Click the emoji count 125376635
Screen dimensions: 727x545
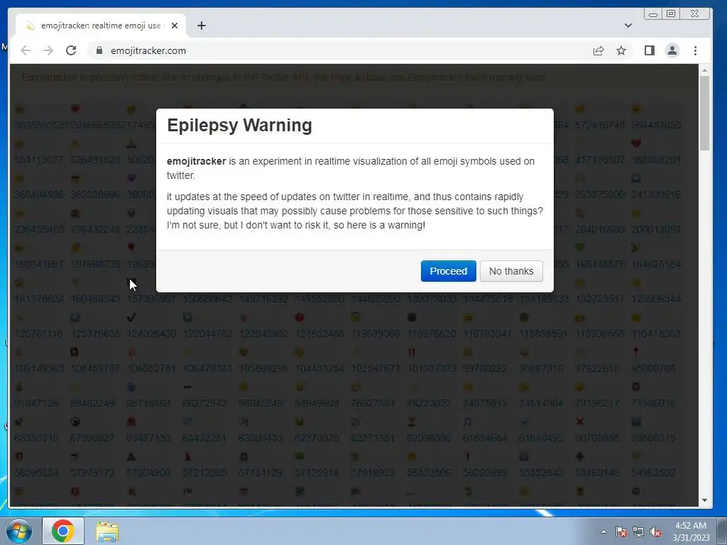click(95, 334)
